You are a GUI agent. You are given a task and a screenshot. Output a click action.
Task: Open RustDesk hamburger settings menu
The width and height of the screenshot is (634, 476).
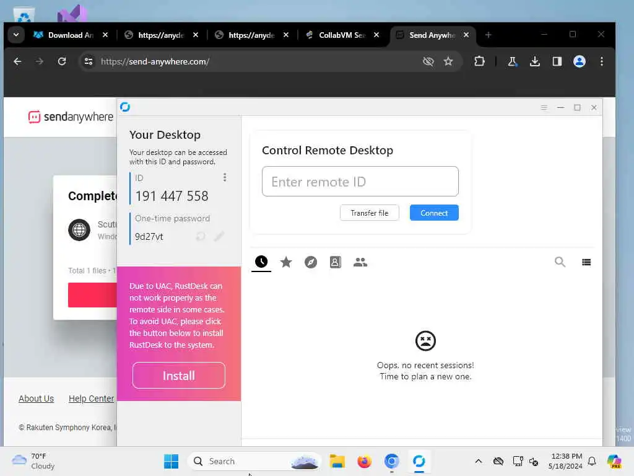point(544,108)
